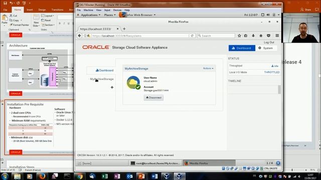The width and height of the screenshot is (321, 180).
Task: Expand Section dropdown in PowerPoint
Action: click(x=48, y=25)
